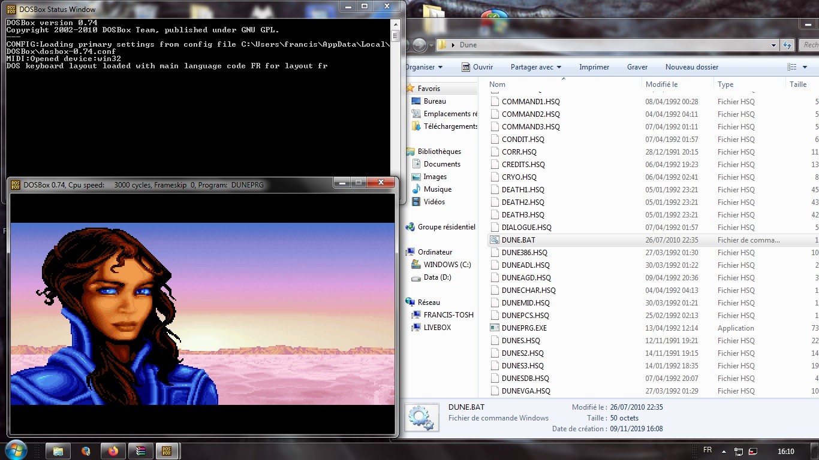The image size is (819, 460).
Task: Select the DUNE386.HSQ file
Action: point(652,252)
